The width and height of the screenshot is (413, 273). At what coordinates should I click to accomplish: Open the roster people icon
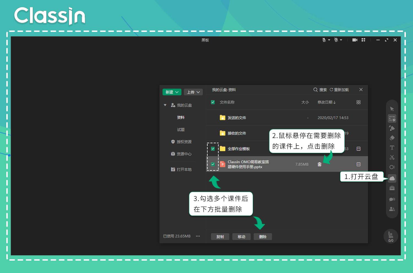[x=392, y=209]
